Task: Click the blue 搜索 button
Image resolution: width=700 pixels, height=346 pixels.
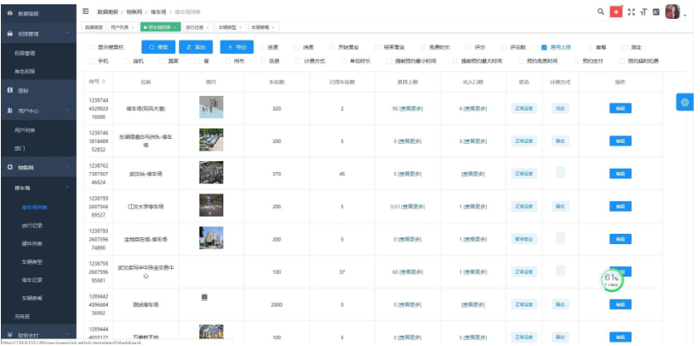Action: tap(158, 47)
